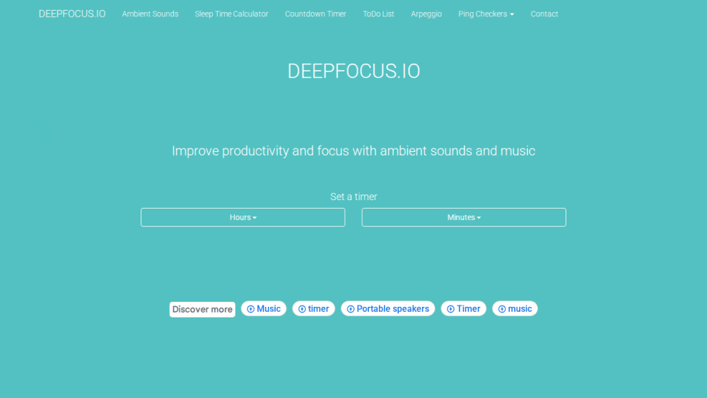
Task: Open the Countdown Timer page
Action: [315, 14]
